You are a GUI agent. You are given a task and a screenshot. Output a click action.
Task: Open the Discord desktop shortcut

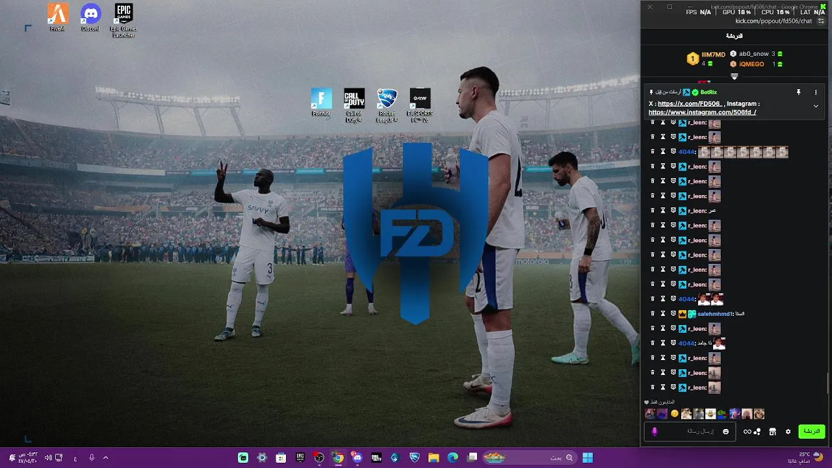[90, 18]
